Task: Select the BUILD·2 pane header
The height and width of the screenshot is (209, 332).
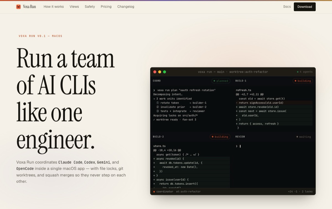Action: 158,137
